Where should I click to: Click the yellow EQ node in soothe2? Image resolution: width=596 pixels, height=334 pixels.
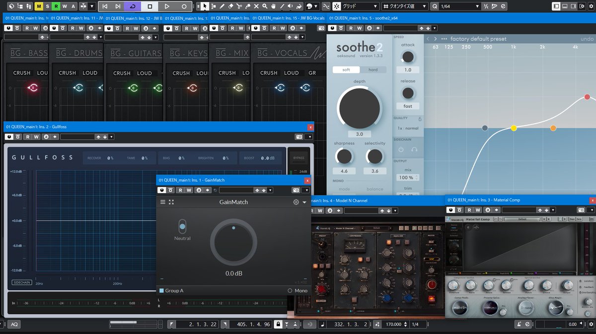tap(514, 128)
